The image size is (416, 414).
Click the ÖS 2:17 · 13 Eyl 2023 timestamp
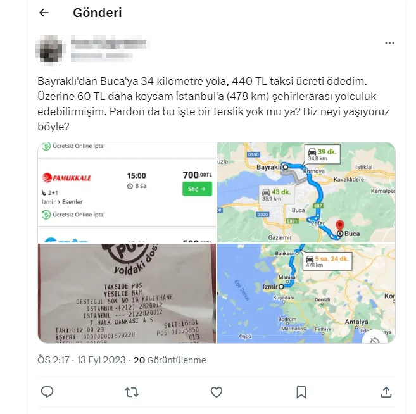coord(82,360)
